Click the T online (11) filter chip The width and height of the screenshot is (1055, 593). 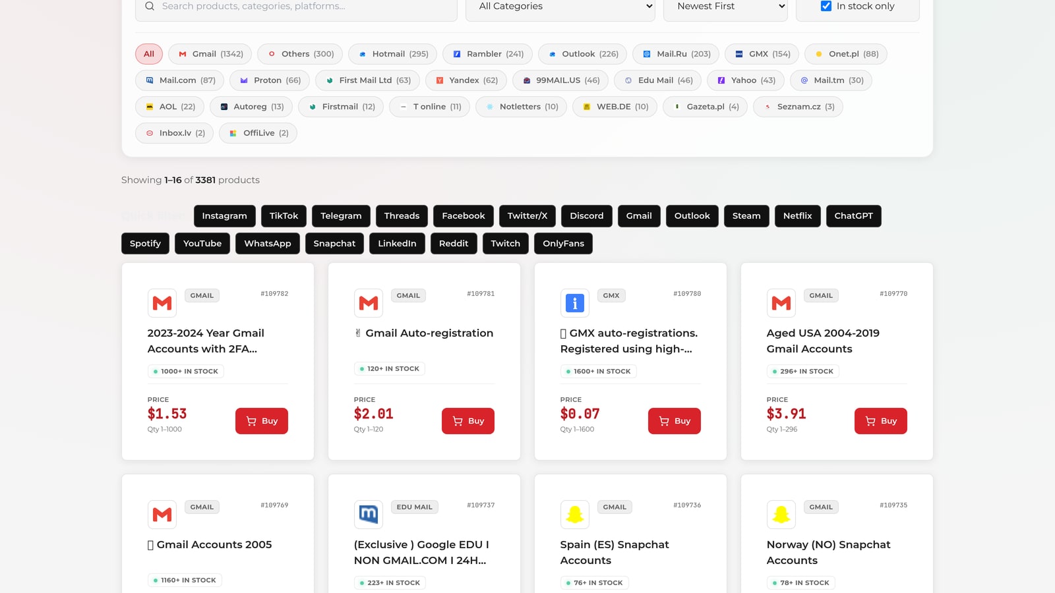pos(430,107)
